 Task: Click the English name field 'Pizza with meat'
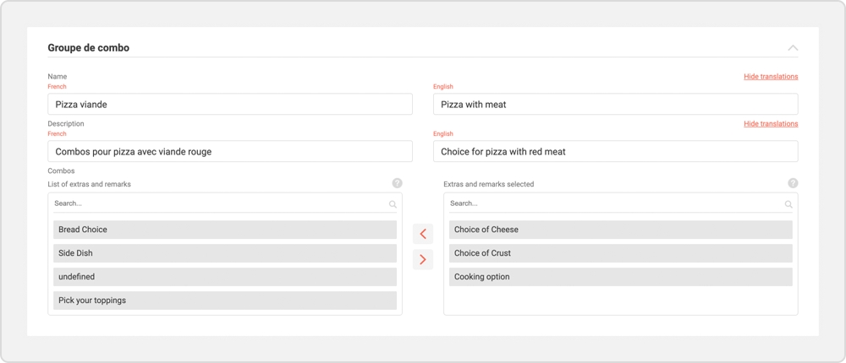tap(615, 105)
